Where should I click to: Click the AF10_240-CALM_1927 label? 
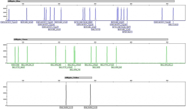(121, 27)
